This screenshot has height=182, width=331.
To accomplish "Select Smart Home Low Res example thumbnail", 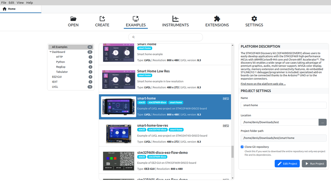I will pyautogui.click(x=118, y=80).
